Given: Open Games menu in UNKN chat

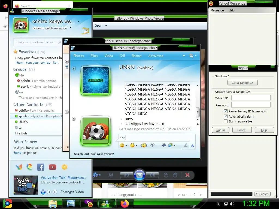Looking at the screenshot, I should pyautogui.click(x=137, y=56).
